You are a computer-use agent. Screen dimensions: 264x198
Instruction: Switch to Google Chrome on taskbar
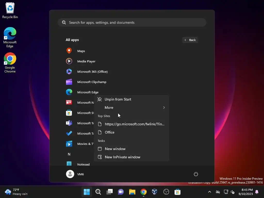coord(143,192)
